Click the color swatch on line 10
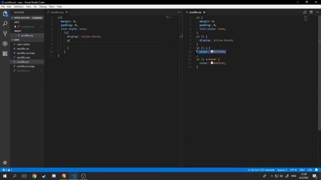 point(212,51)
